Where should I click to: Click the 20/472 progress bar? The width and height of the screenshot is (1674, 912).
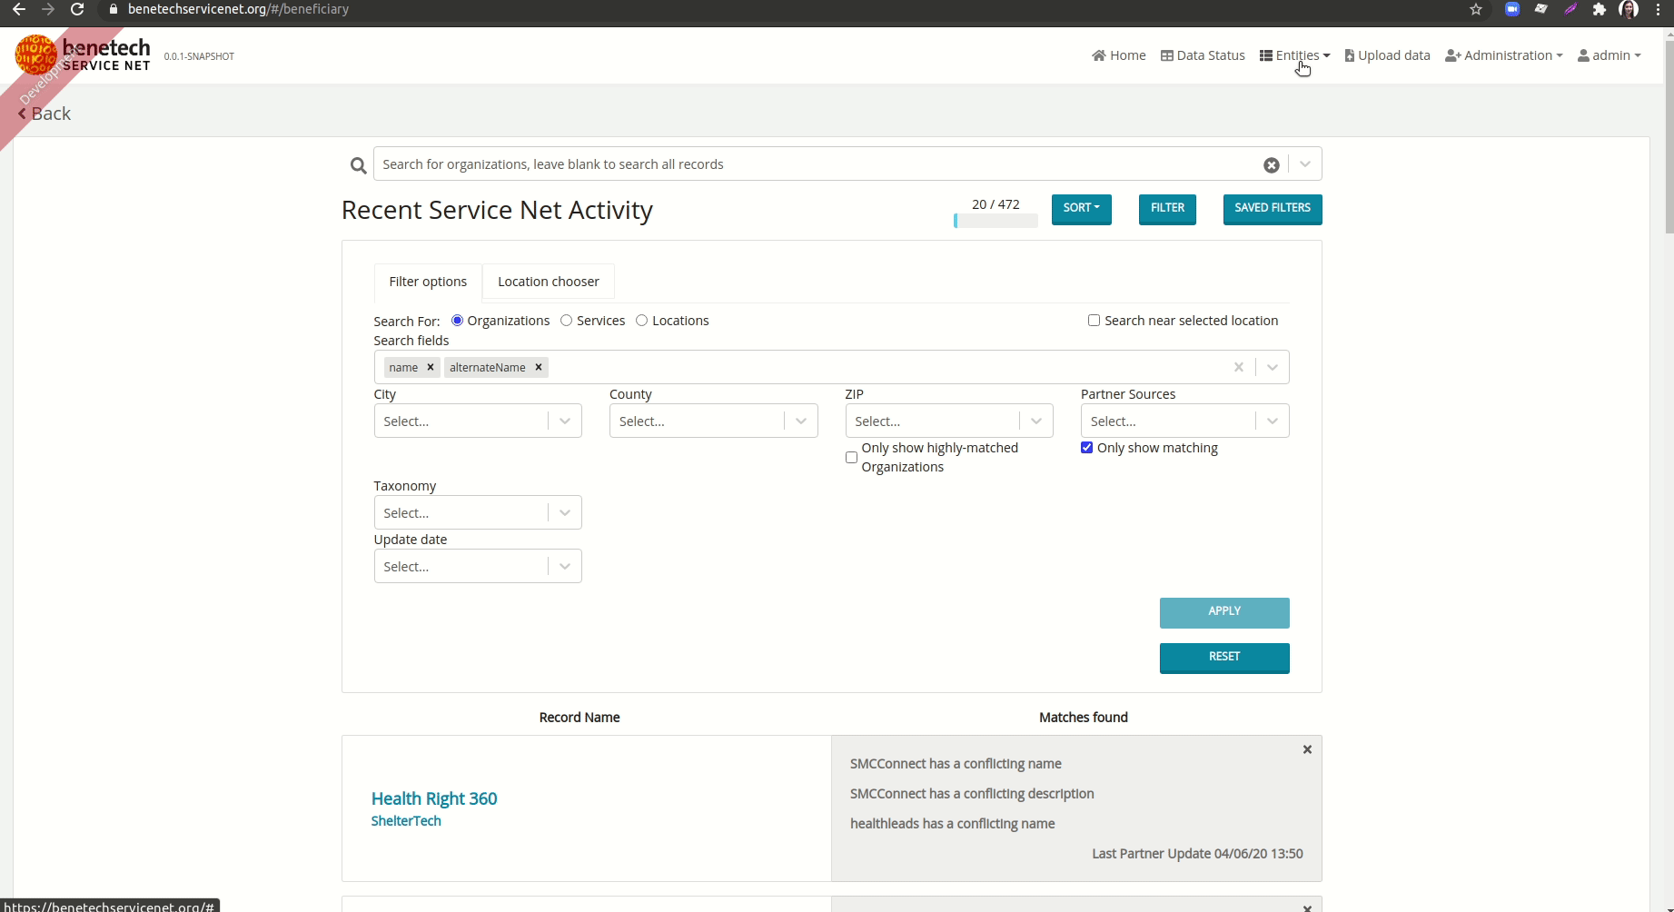pos(995,219)
